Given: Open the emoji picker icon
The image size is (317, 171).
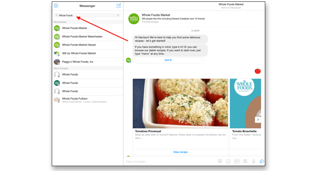Looking at the screenshot, I should click(x=229, y=161).
